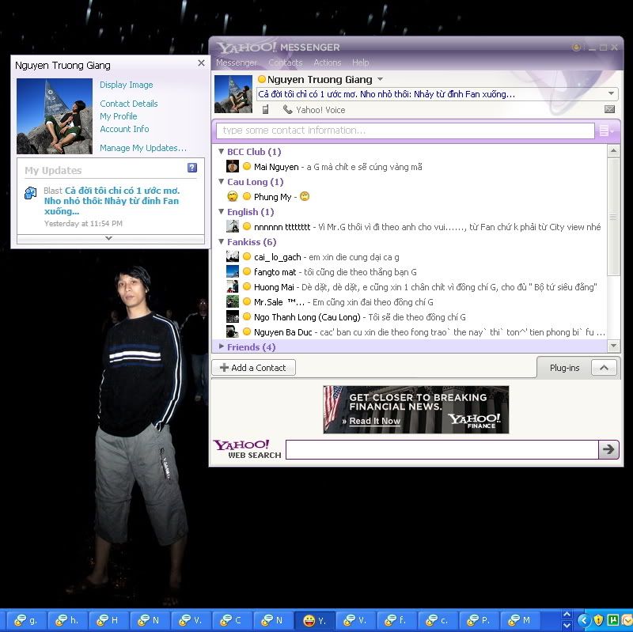Click cai_lo_gach's avatar picture
The width and height of the screenshot is (633, 632).
tap(232, 256)
